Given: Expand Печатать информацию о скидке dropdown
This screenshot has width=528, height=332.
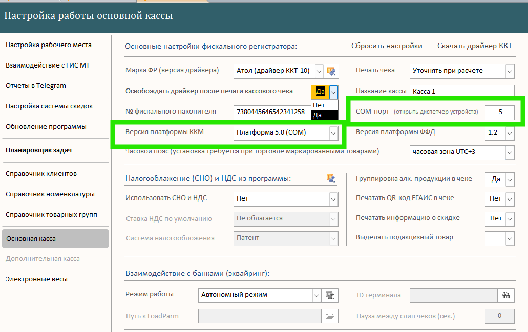Looking at the screenshot, I should 510,219.
